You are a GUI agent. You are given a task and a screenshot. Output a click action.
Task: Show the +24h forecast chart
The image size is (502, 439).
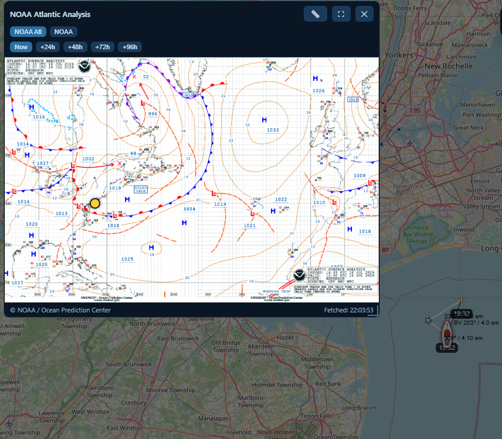click(48, 47)
